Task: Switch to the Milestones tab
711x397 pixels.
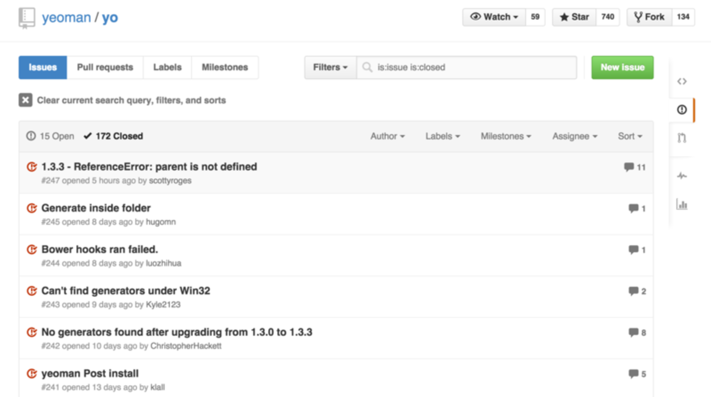Action: 225,67
